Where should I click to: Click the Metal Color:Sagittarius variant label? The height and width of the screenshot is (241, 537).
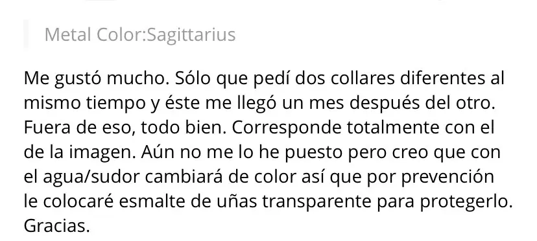point(139,34)
